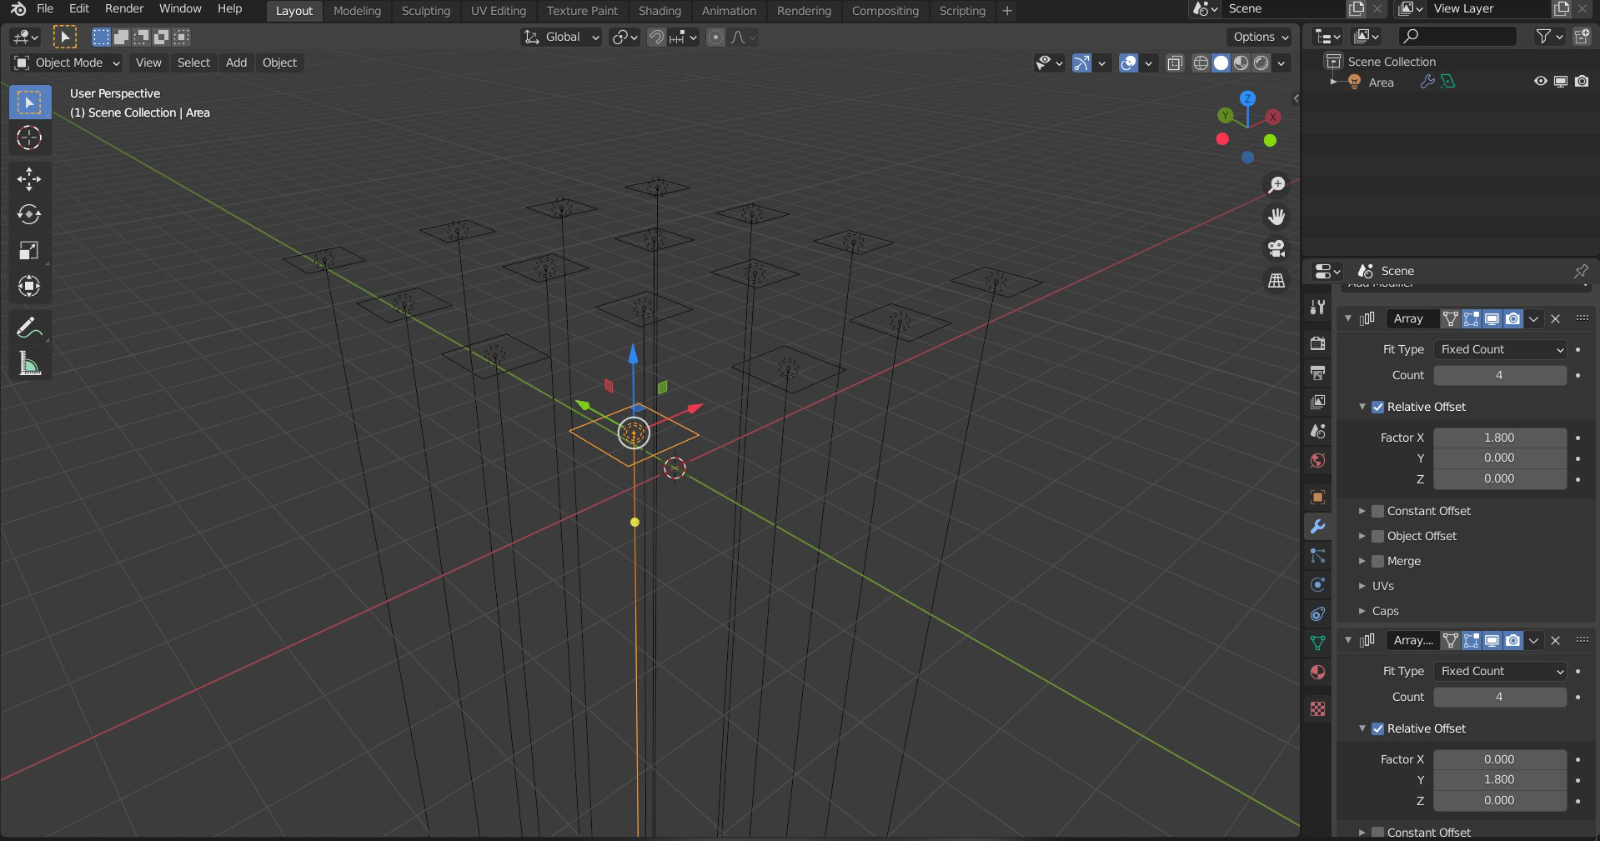The image size is (1600, 841).
Task: Open the Render properties tab icon
Action: click(x=1317, y=343)
